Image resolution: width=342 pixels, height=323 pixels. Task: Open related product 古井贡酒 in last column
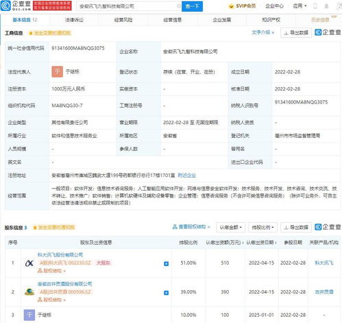point(324,292)
